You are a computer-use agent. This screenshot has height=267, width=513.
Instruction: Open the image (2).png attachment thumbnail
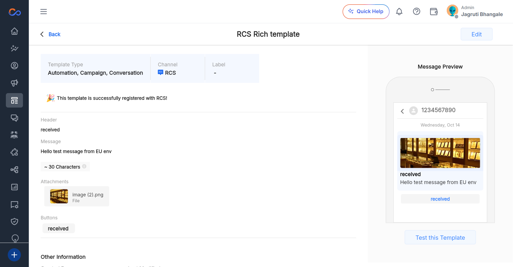(x=59, y=196)
